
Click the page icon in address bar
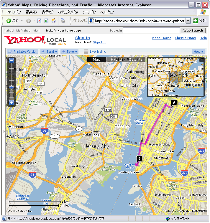pyautogui.click(x=91, y=21)
